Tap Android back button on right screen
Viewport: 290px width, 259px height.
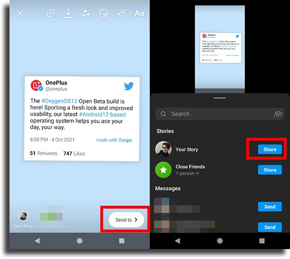coord(177,240)
